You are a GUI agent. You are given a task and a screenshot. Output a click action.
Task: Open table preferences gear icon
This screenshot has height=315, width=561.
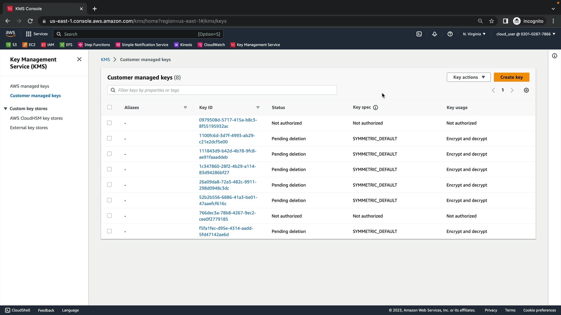coord(526,90)
